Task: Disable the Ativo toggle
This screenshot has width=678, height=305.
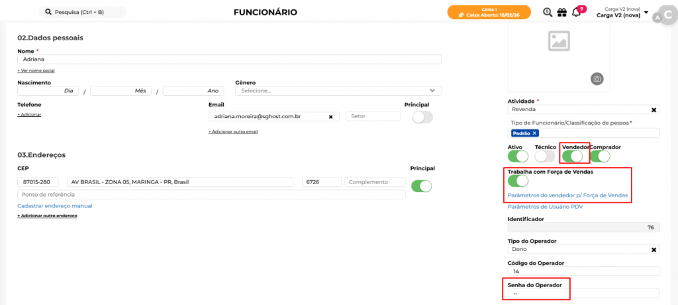Action: coord(518,156)
